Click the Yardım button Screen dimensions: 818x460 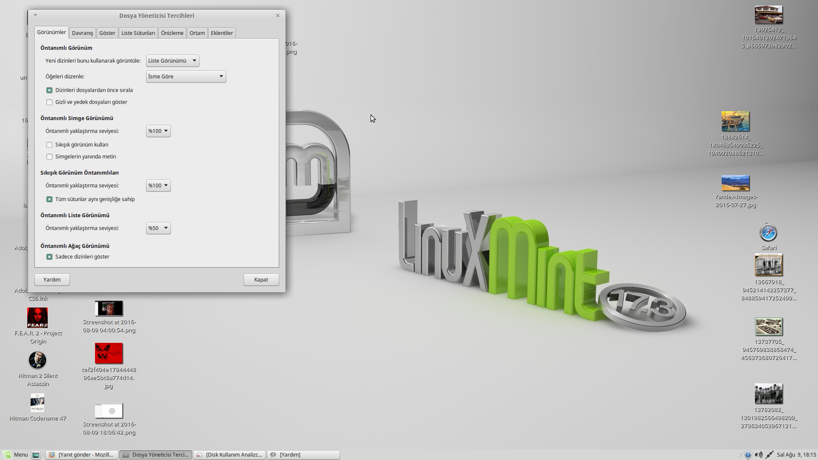pyautogui.click(x=52, y=280)
